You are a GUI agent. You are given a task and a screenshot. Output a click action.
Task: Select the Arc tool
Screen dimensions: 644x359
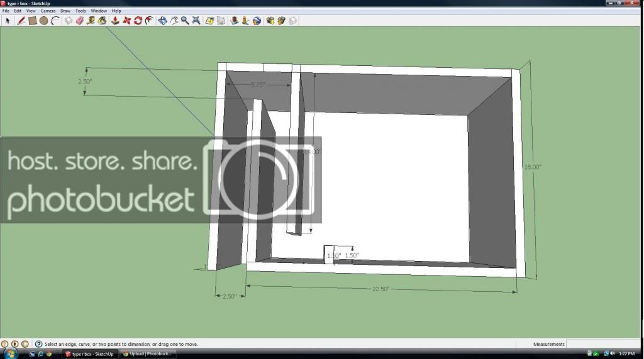coord(55,21)
